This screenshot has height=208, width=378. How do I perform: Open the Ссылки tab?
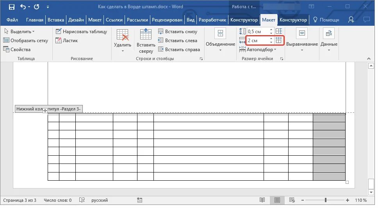pyautogui.click(x=114, y=20)
